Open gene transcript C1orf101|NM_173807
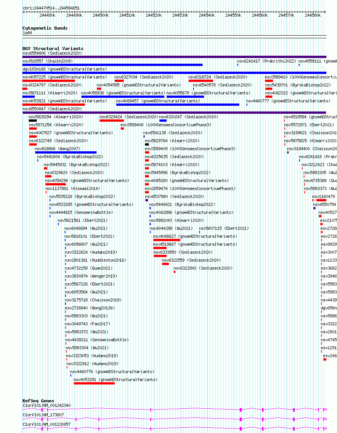 click(43, 415)
